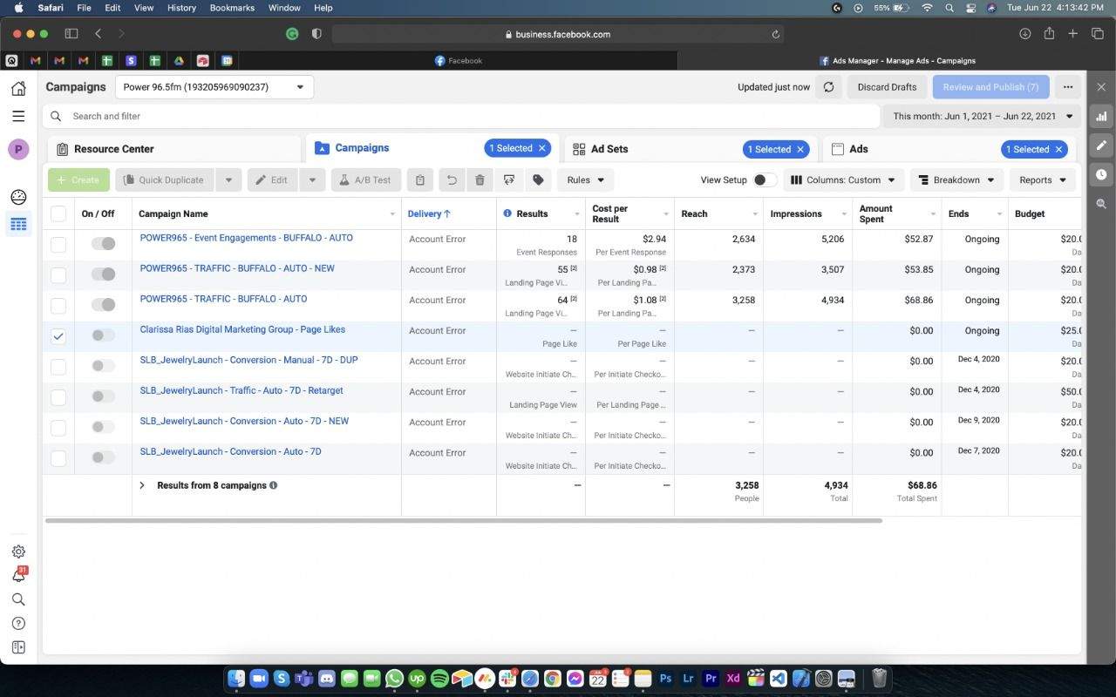Open the charts icon on right panel
Viewport: 1116px width, 697px height.
(x=1101, y=116)
